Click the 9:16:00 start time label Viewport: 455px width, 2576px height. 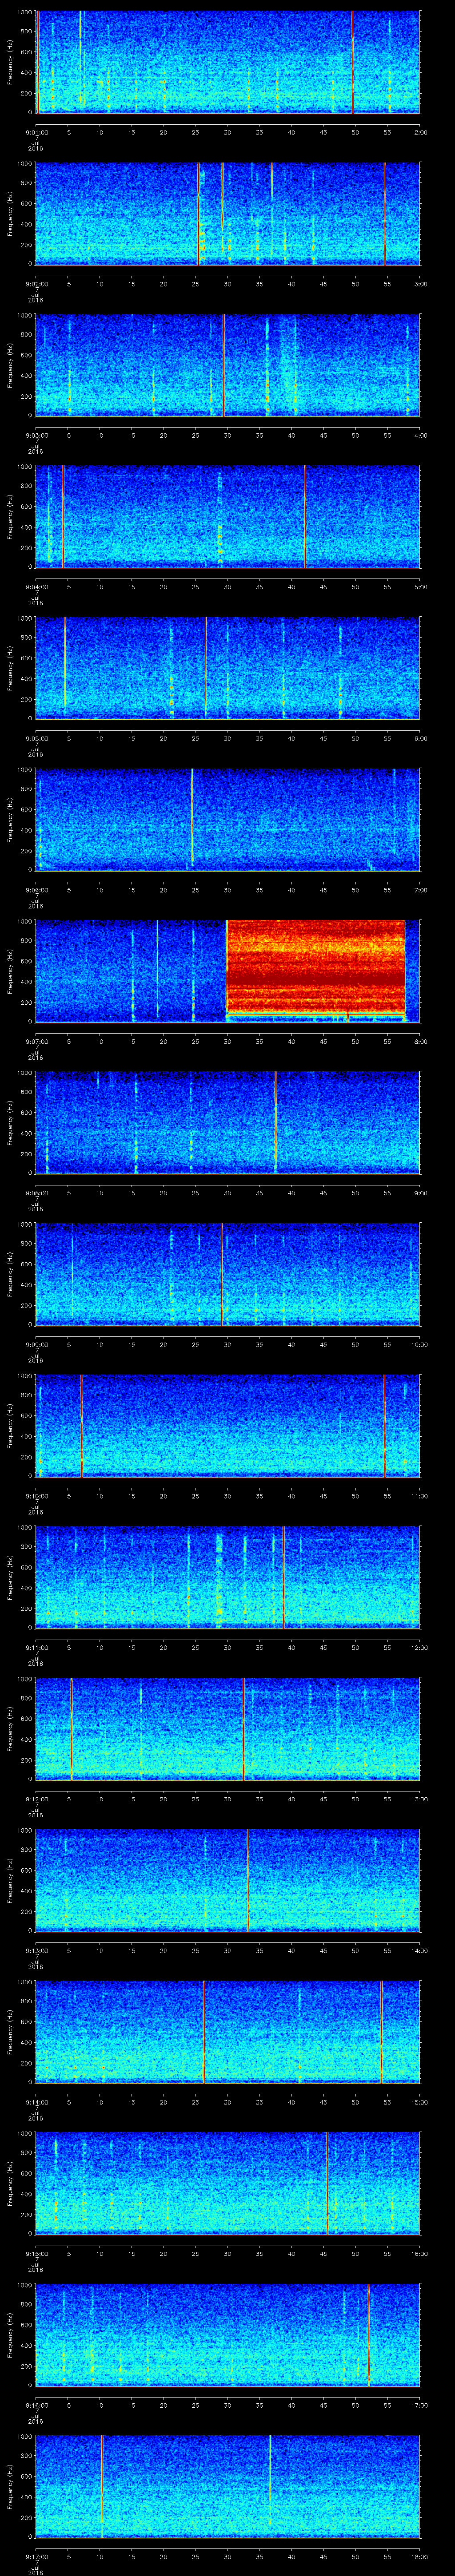[36, 2405]
